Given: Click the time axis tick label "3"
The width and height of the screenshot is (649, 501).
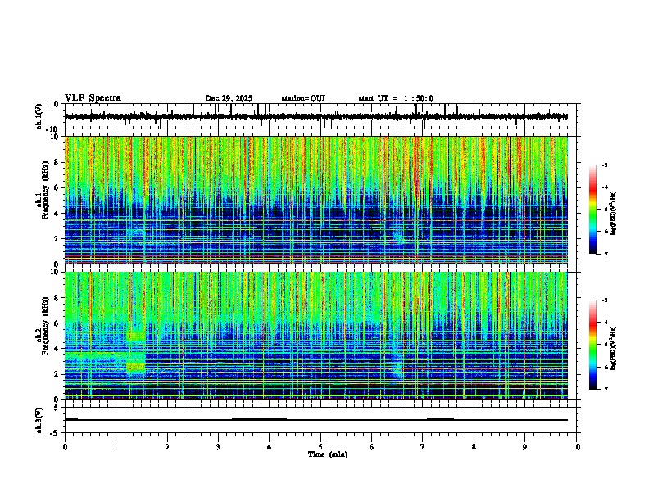Looking at the screenshot, I should click(218, 447).
